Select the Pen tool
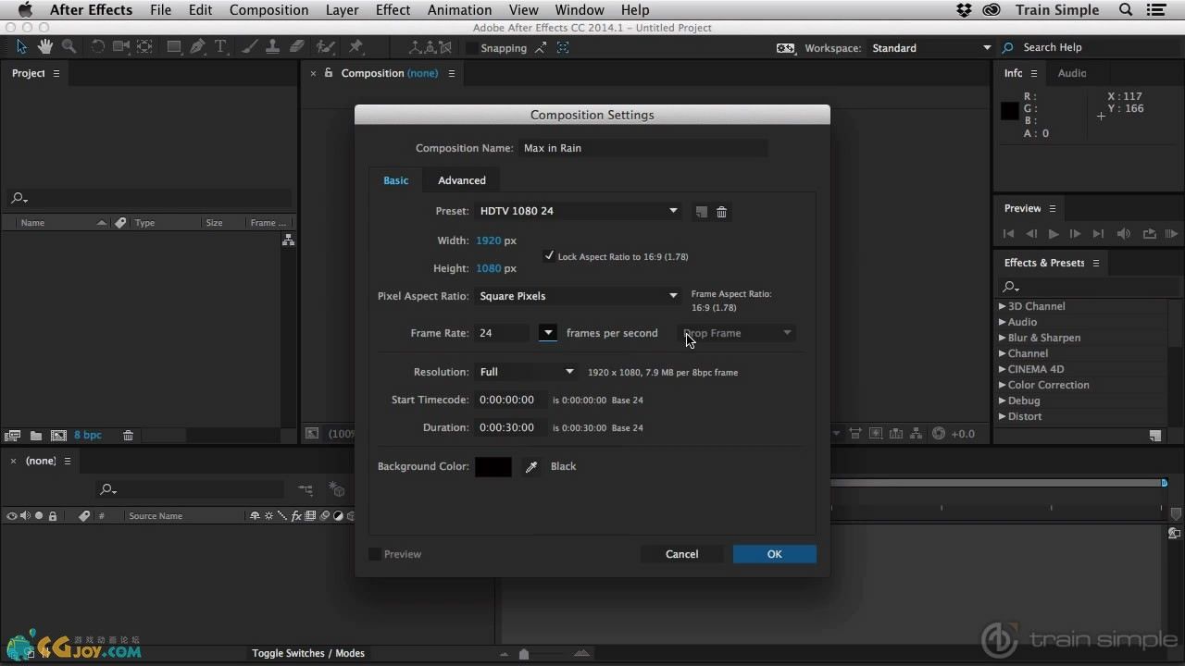 pos(197,47)
